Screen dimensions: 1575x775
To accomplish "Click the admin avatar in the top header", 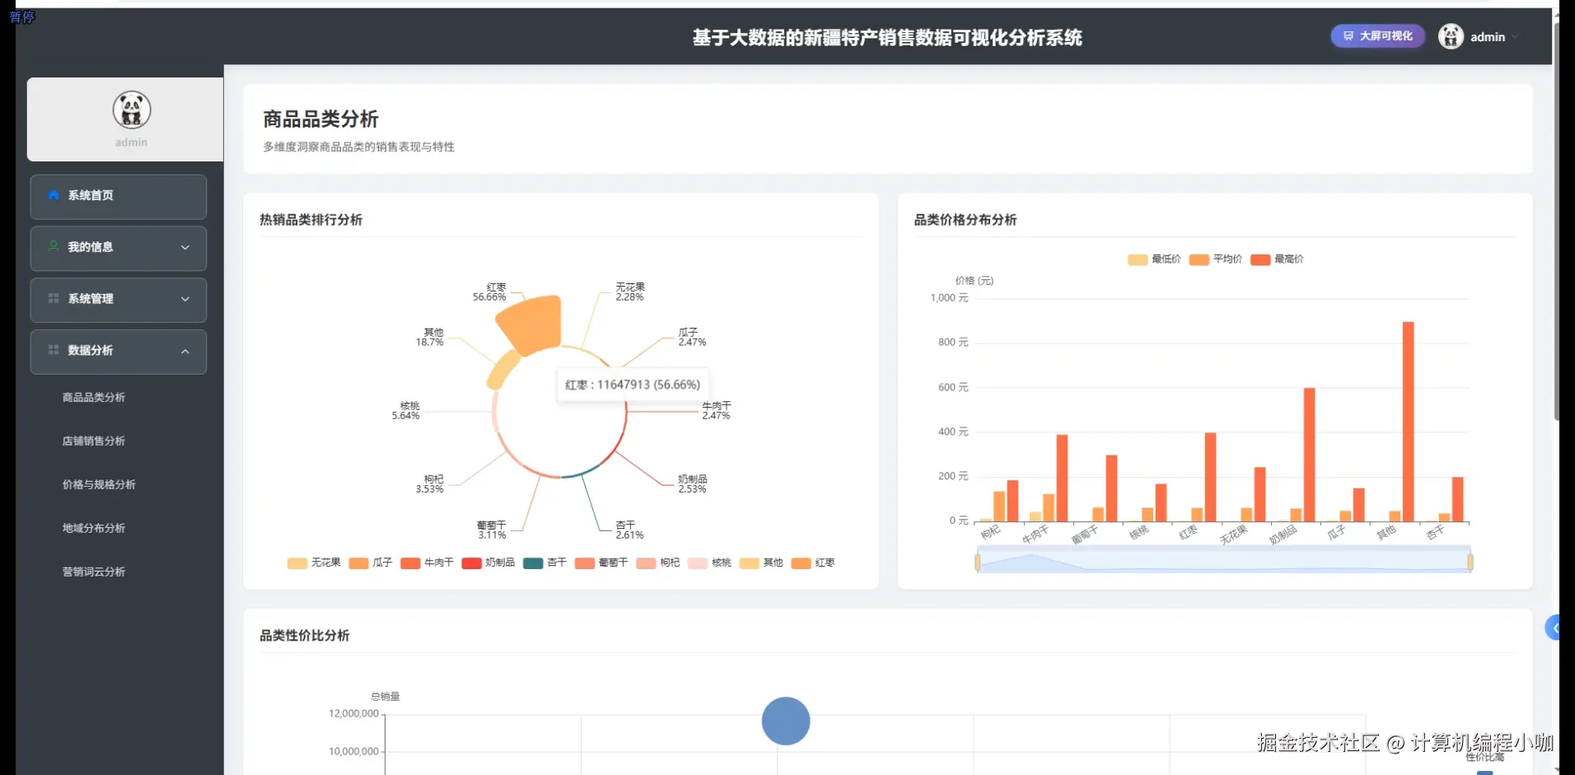I will [x=1451, y=36].
